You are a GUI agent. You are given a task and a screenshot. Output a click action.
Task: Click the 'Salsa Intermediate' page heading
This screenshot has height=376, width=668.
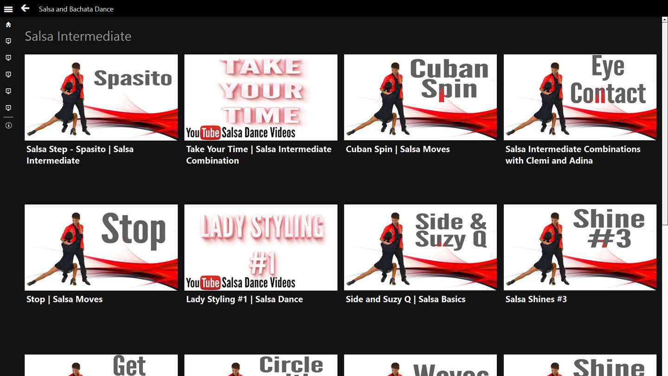coord(78,36)
